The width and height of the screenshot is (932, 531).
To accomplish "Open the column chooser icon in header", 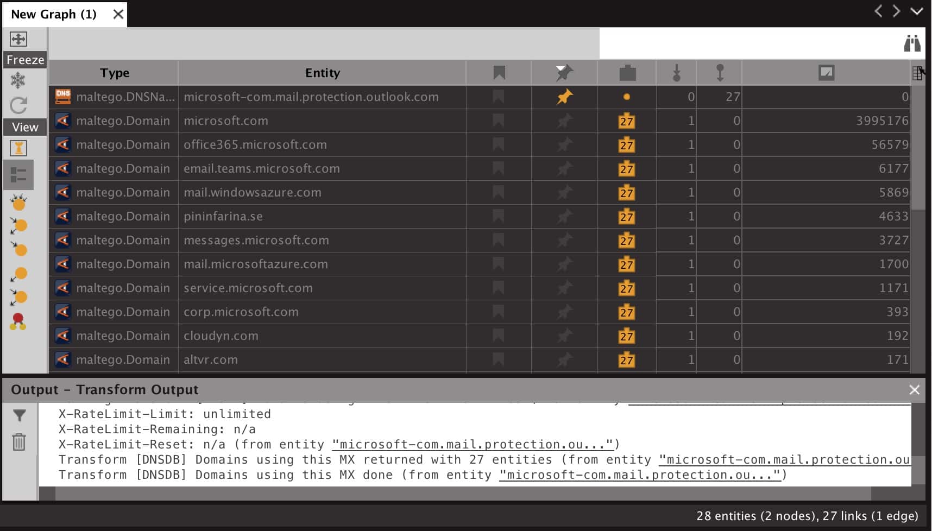I will 918,73.
